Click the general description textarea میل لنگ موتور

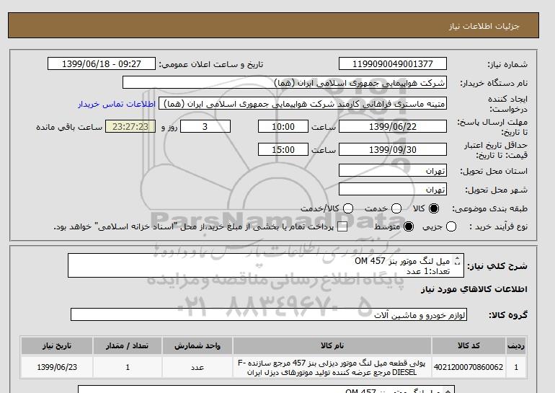click(266, 265)
